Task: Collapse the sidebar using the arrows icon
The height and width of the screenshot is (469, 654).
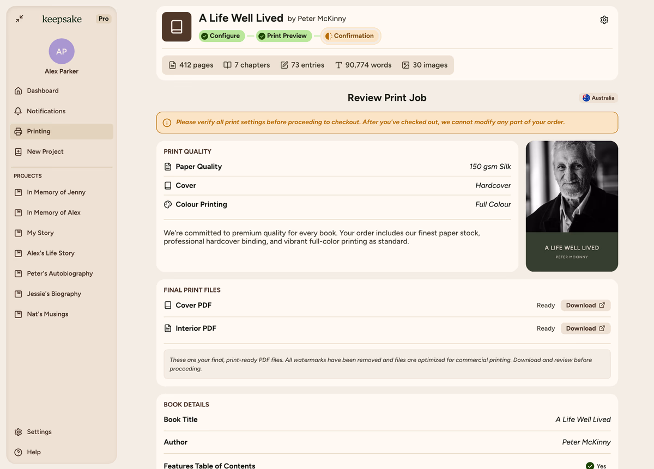Action: pyautogui.click(x=20, y=19)
